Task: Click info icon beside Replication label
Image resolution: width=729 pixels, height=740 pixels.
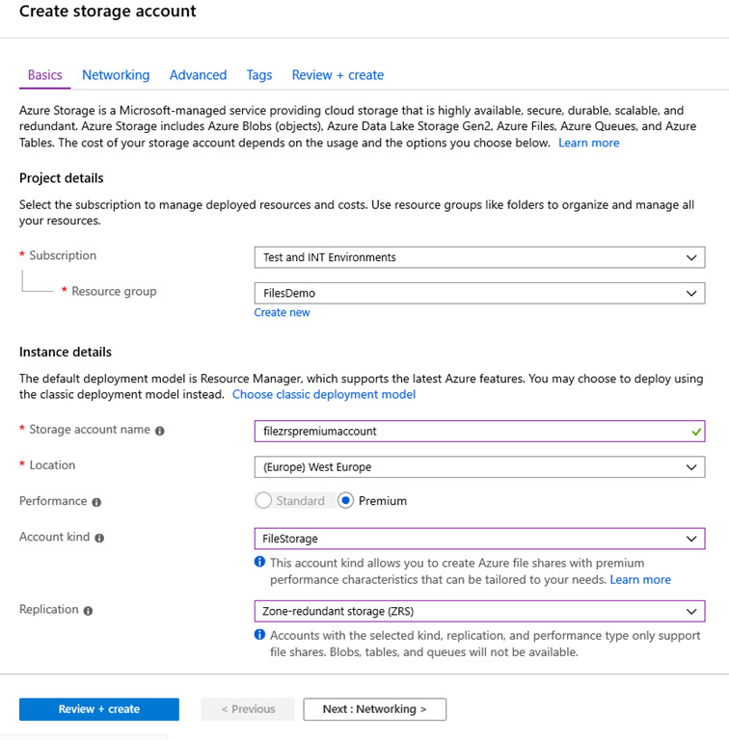Action: tap(88, 611)
